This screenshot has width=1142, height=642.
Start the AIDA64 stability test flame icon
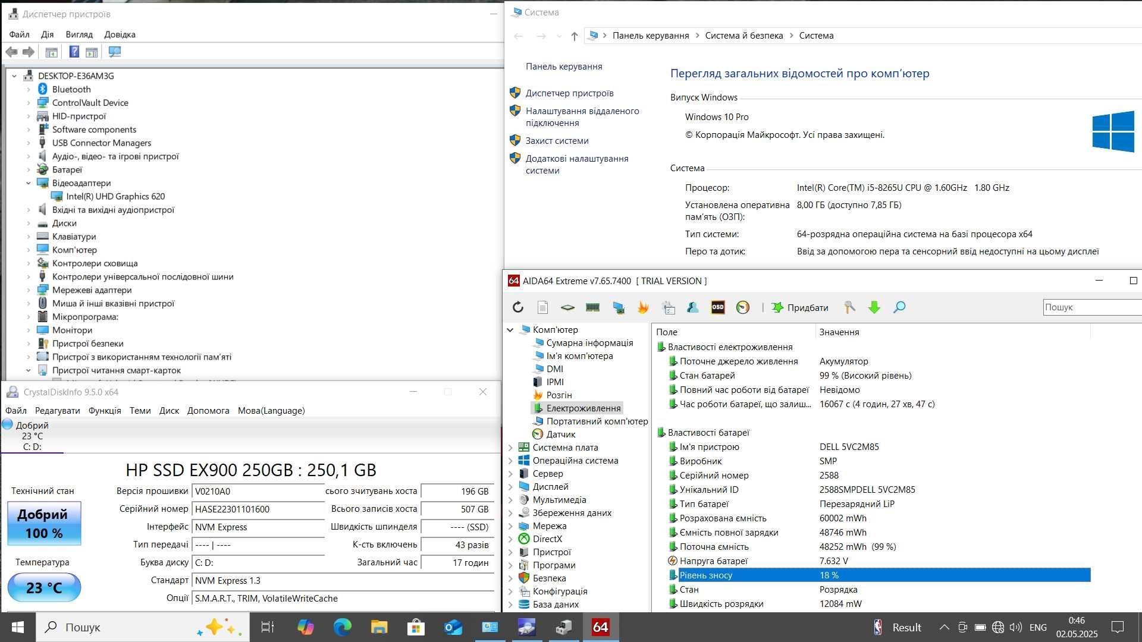point(643,307)
